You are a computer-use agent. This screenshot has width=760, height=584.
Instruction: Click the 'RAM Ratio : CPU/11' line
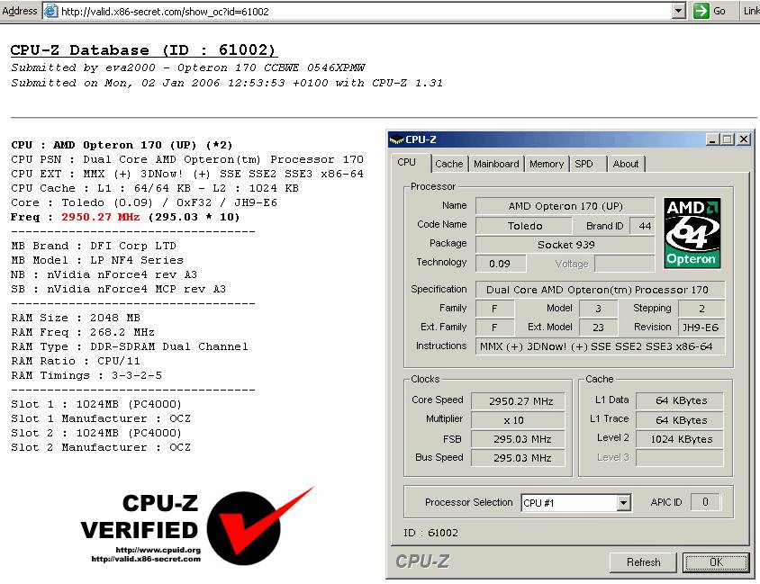pos(76,361)
